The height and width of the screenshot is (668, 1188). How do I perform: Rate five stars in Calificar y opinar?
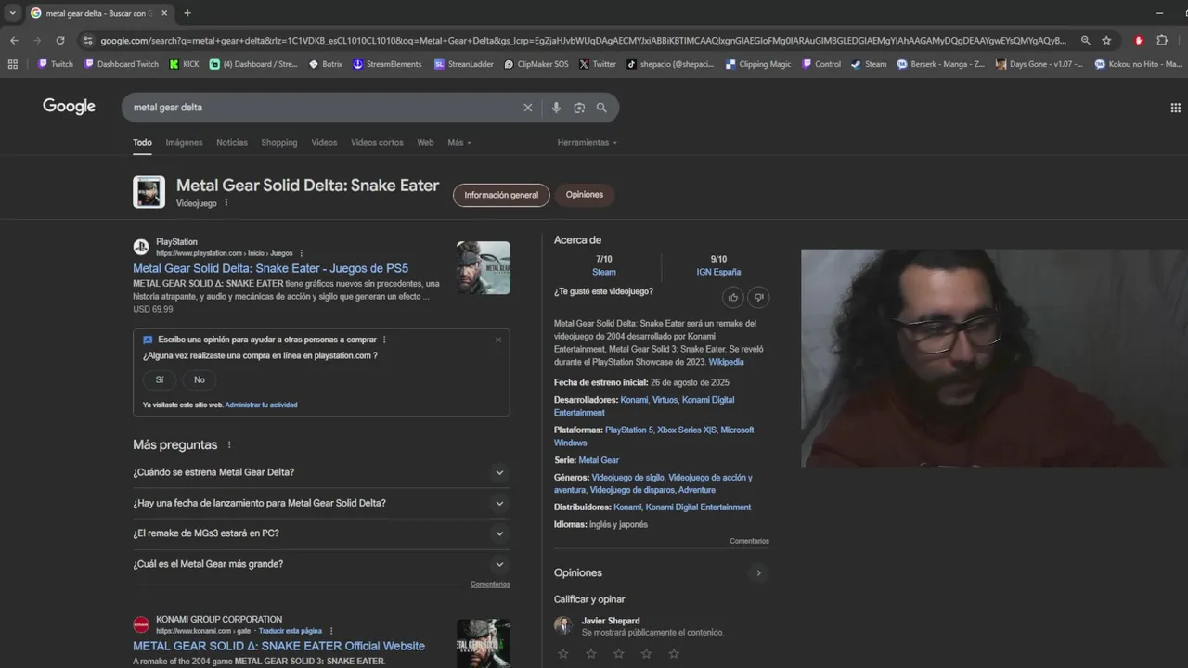point(674,653)
